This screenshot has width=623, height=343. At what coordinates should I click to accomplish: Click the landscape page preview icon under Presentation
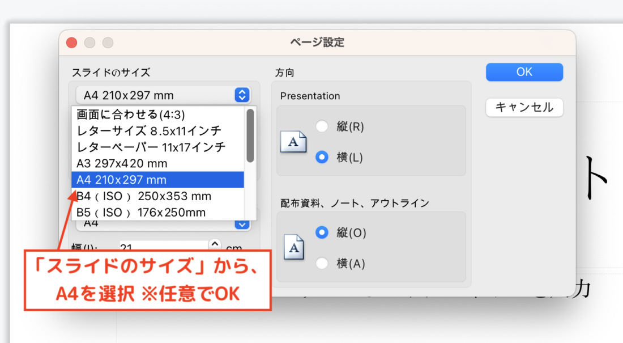click(293, 142)
